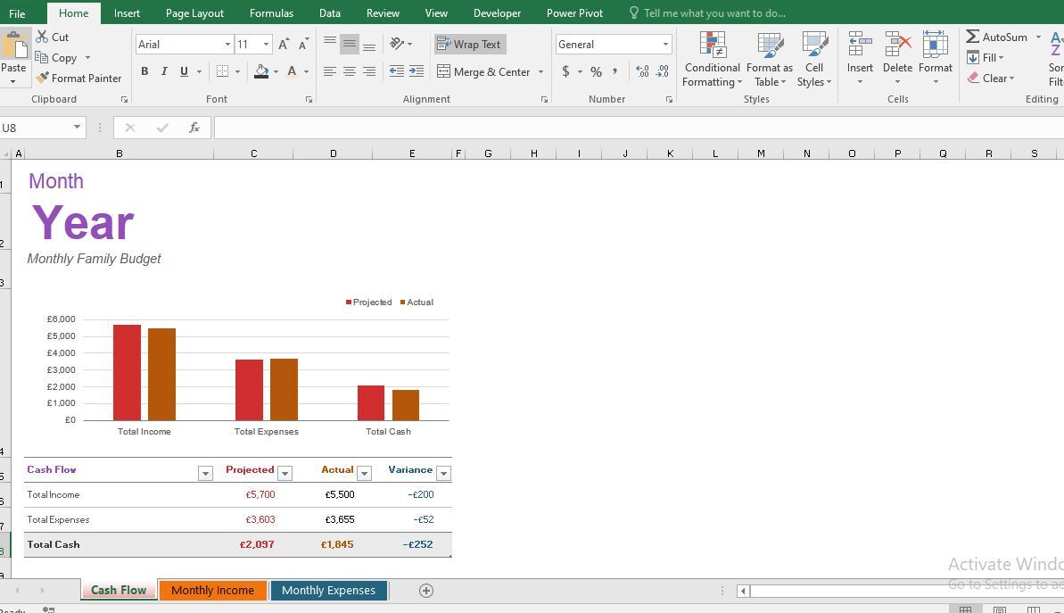The image size is (1064, 613).
Task: Apply the Borders icon
Action: click(x=222, y=71)
